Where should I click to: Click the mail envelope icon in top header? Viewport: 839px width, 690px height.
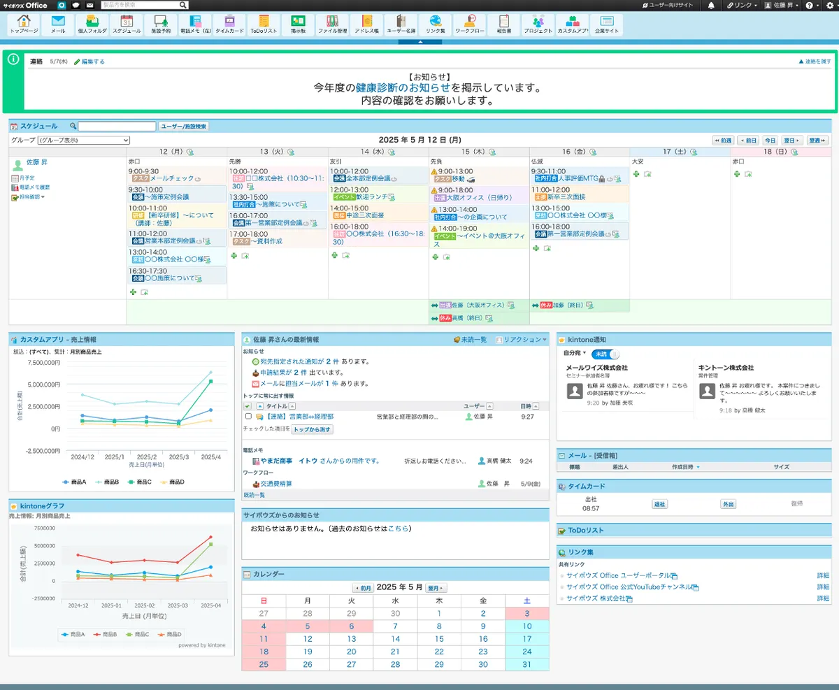point(89,5)
